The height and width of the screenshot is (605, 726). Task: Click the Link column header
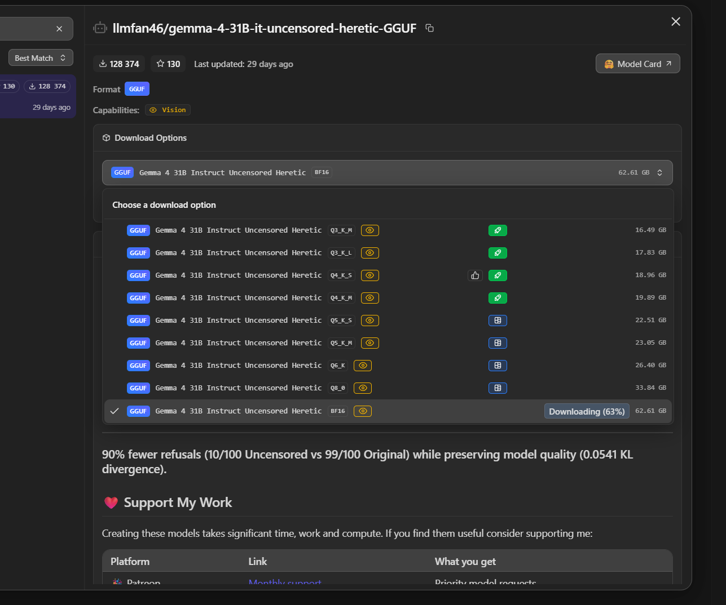point(257,562)
